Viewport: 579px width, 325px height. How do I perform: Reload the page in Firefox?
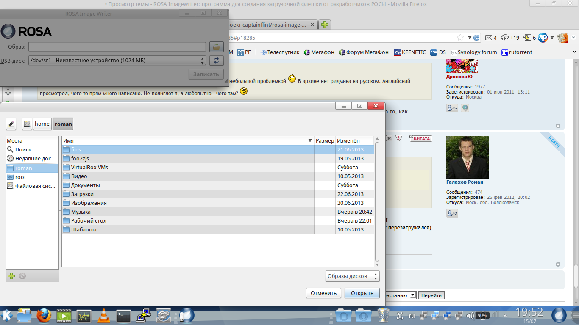point(476,38)
